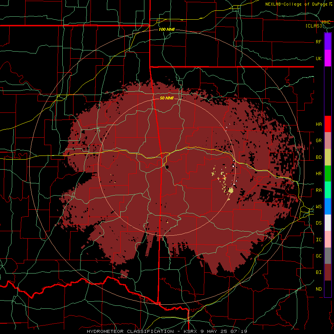Click the purple RF color swatch

(328, 42)
